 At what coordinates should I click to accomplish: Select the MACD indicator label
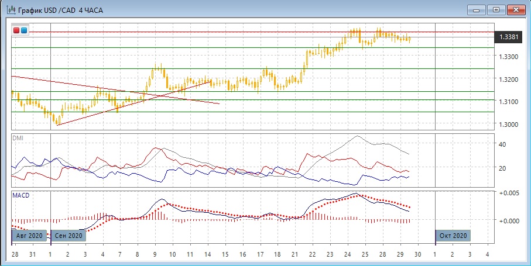22,195
